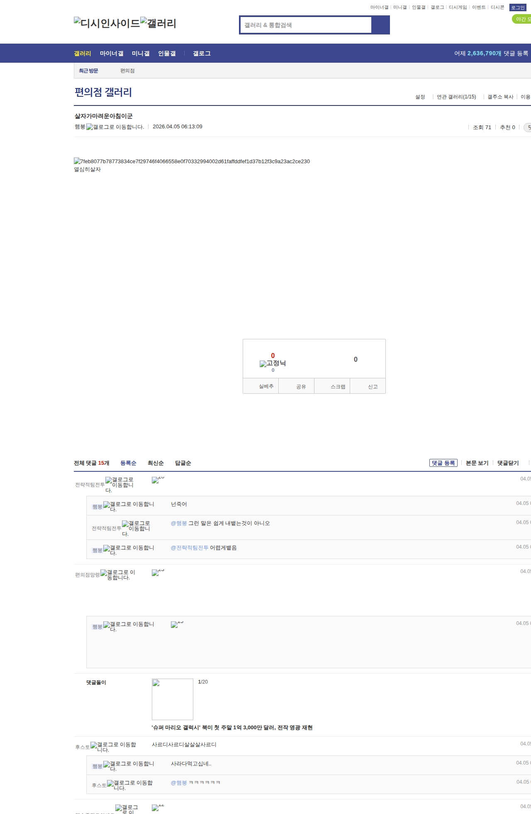Select 인물갤 in the blue navigation bar
Image resolution: width=531 pixels, height=814 pixels.
point(167,53)
